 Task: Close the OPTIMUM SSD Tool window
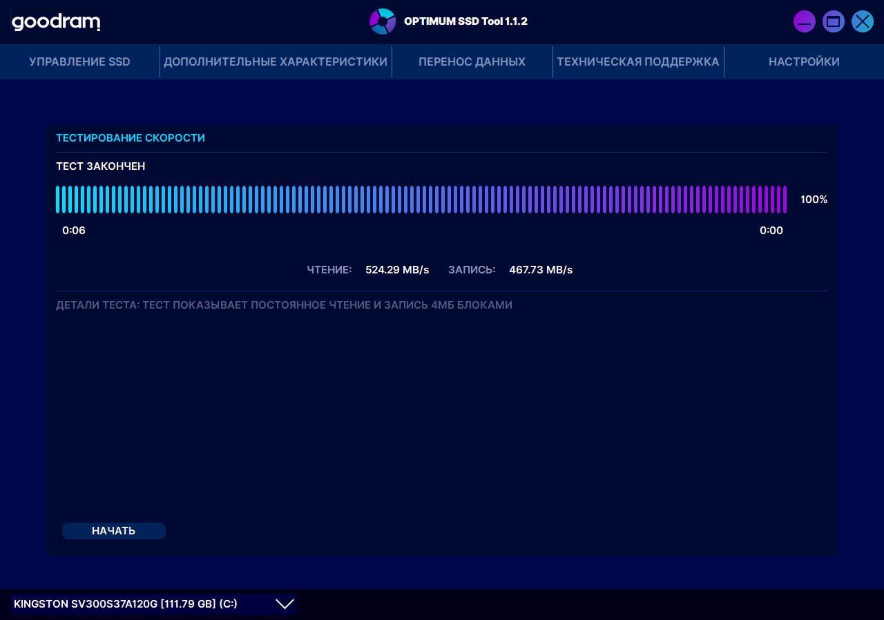click(x=863, y=21)
